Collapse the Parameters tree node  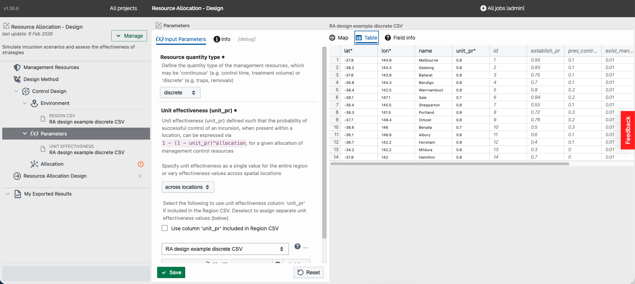click(25, 134)
